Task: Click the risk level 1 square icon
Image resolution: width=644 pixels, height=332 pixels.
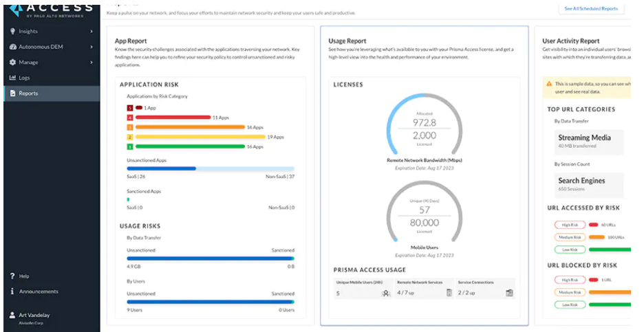Action: point(130,147)
